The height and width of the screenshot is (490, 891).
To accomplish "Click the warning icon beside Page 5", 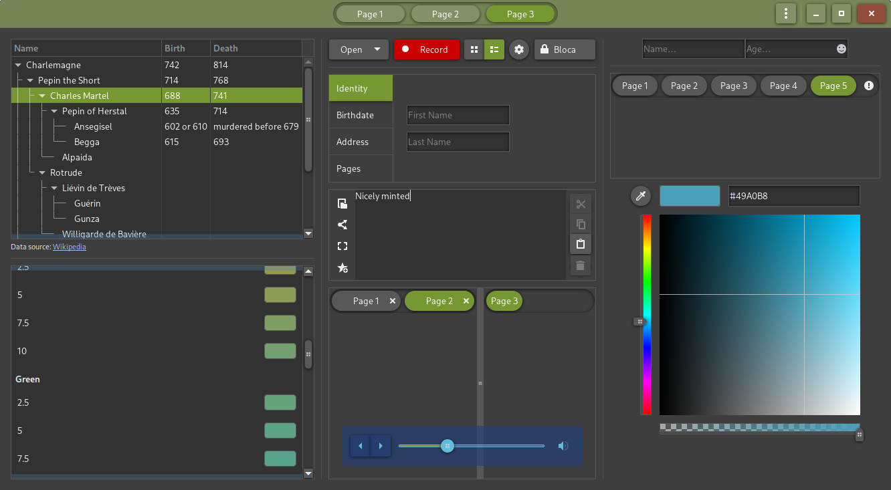I will point(869,86).
